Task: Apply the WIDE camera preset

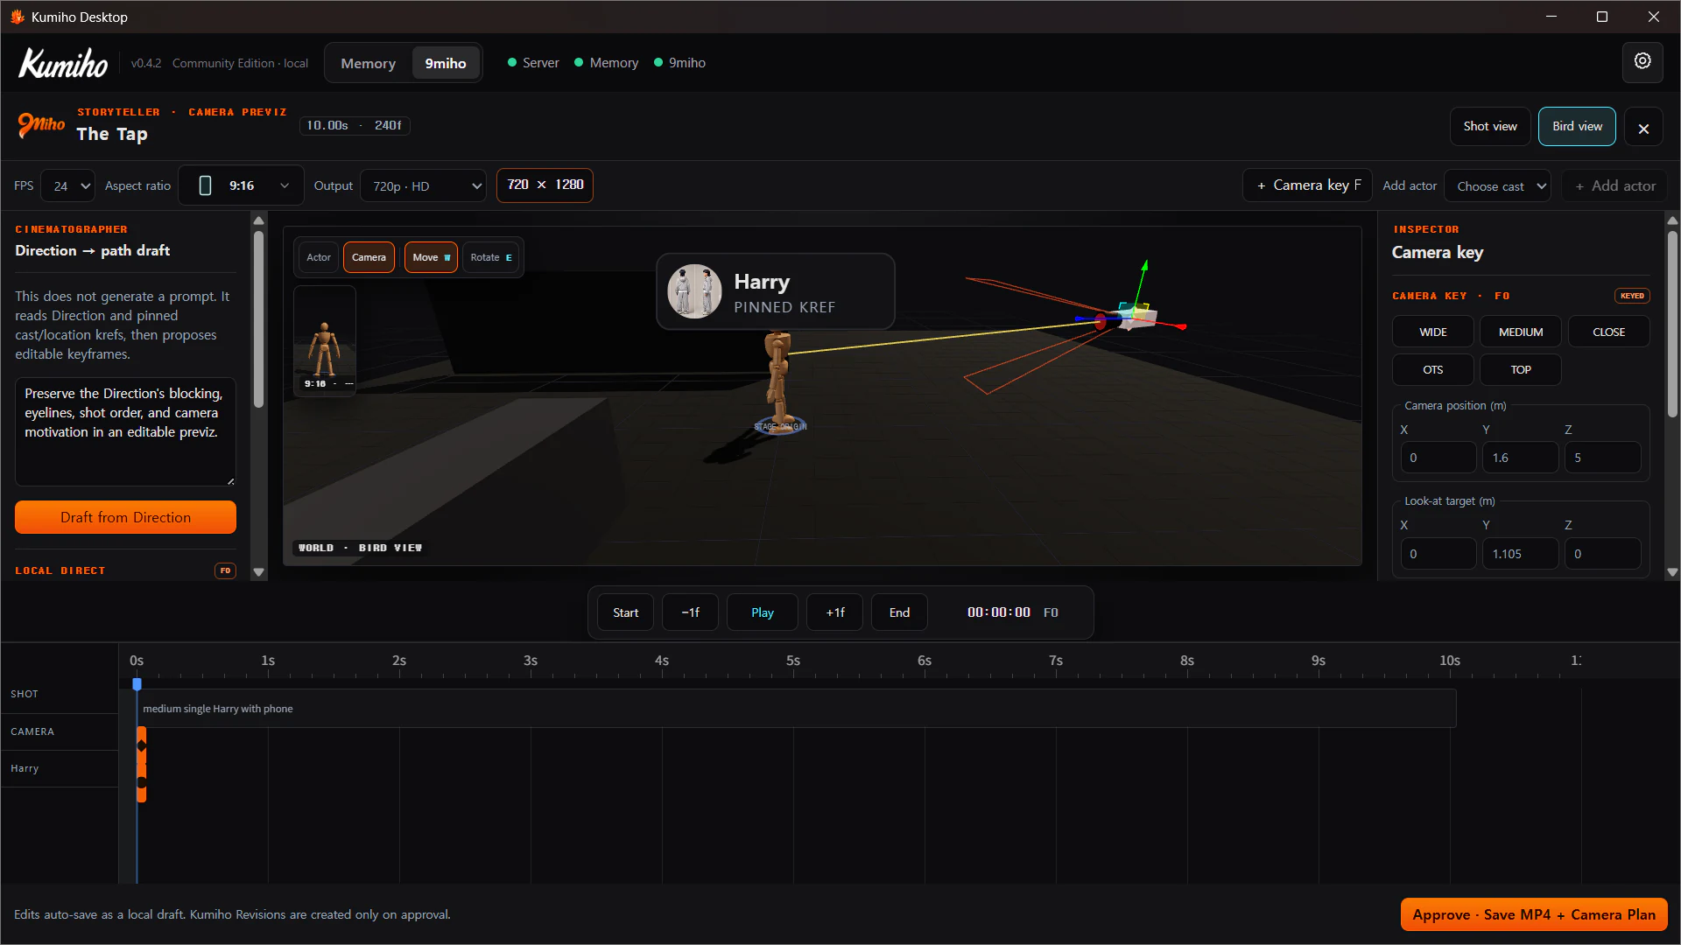Action: 1432,332
